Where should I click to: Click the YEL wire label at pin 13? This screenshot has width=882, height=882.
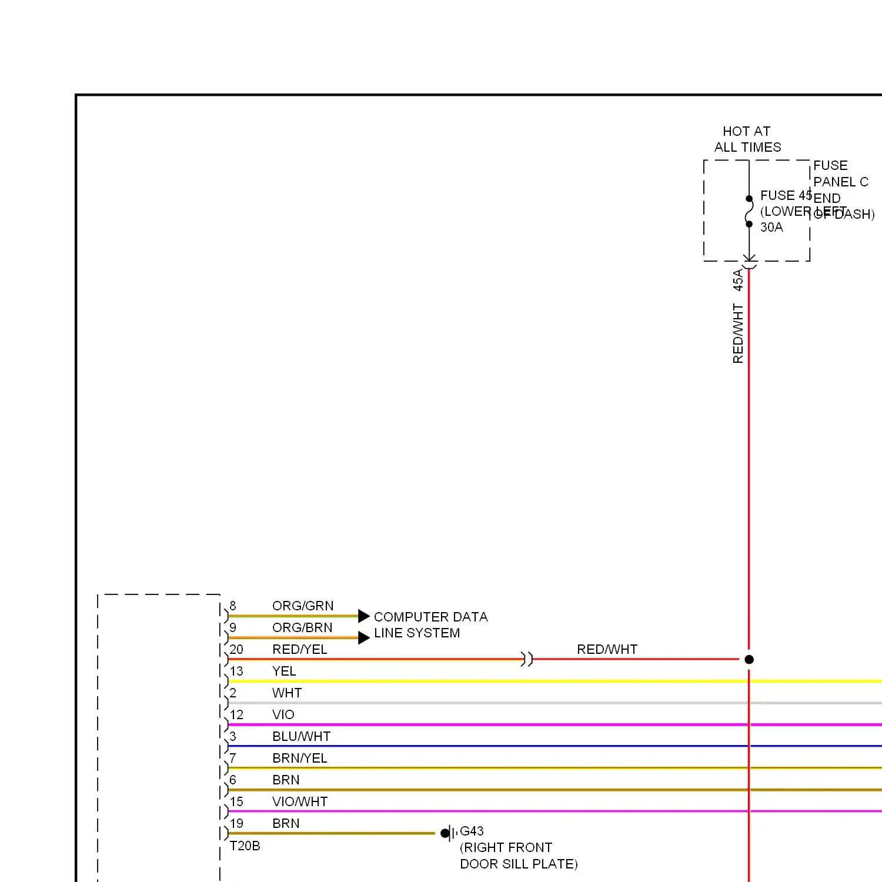284,671
